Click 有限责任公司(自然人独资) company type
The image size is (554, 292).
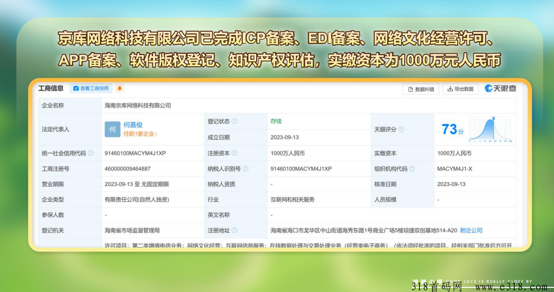[x=137, y=199]
